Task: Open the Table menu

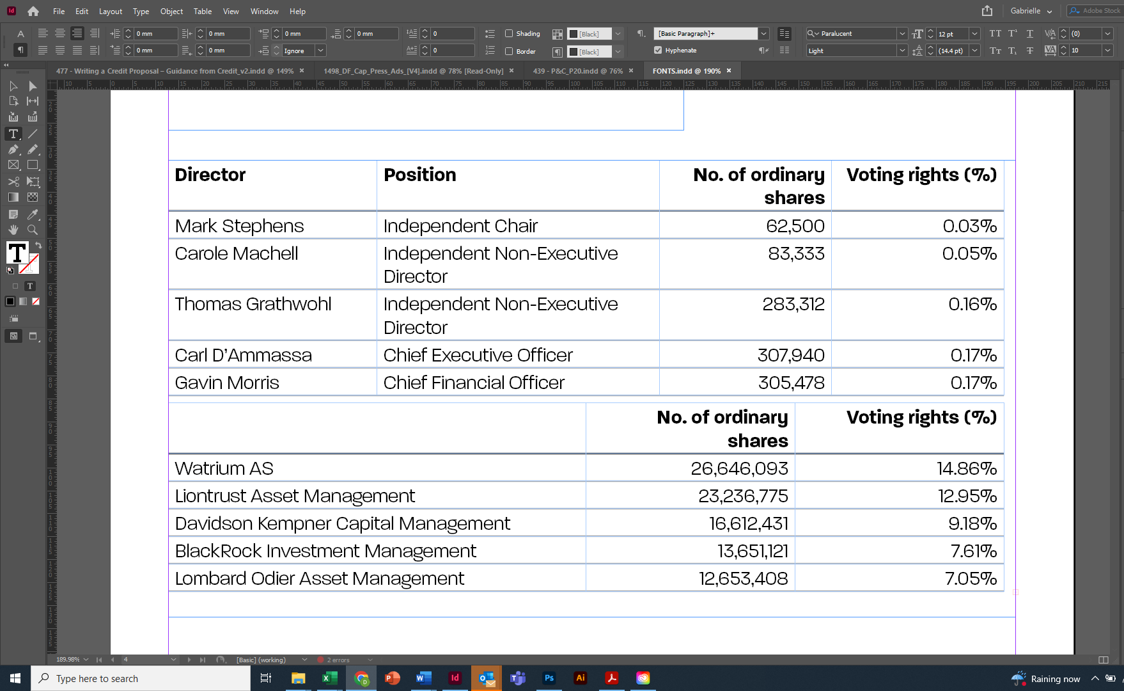Action: point(203,11)
